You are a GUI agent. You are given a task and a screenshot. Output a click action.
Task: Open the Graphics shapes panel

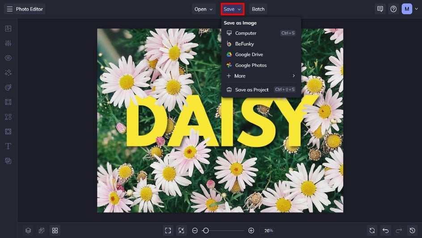(x=8, y=117)
